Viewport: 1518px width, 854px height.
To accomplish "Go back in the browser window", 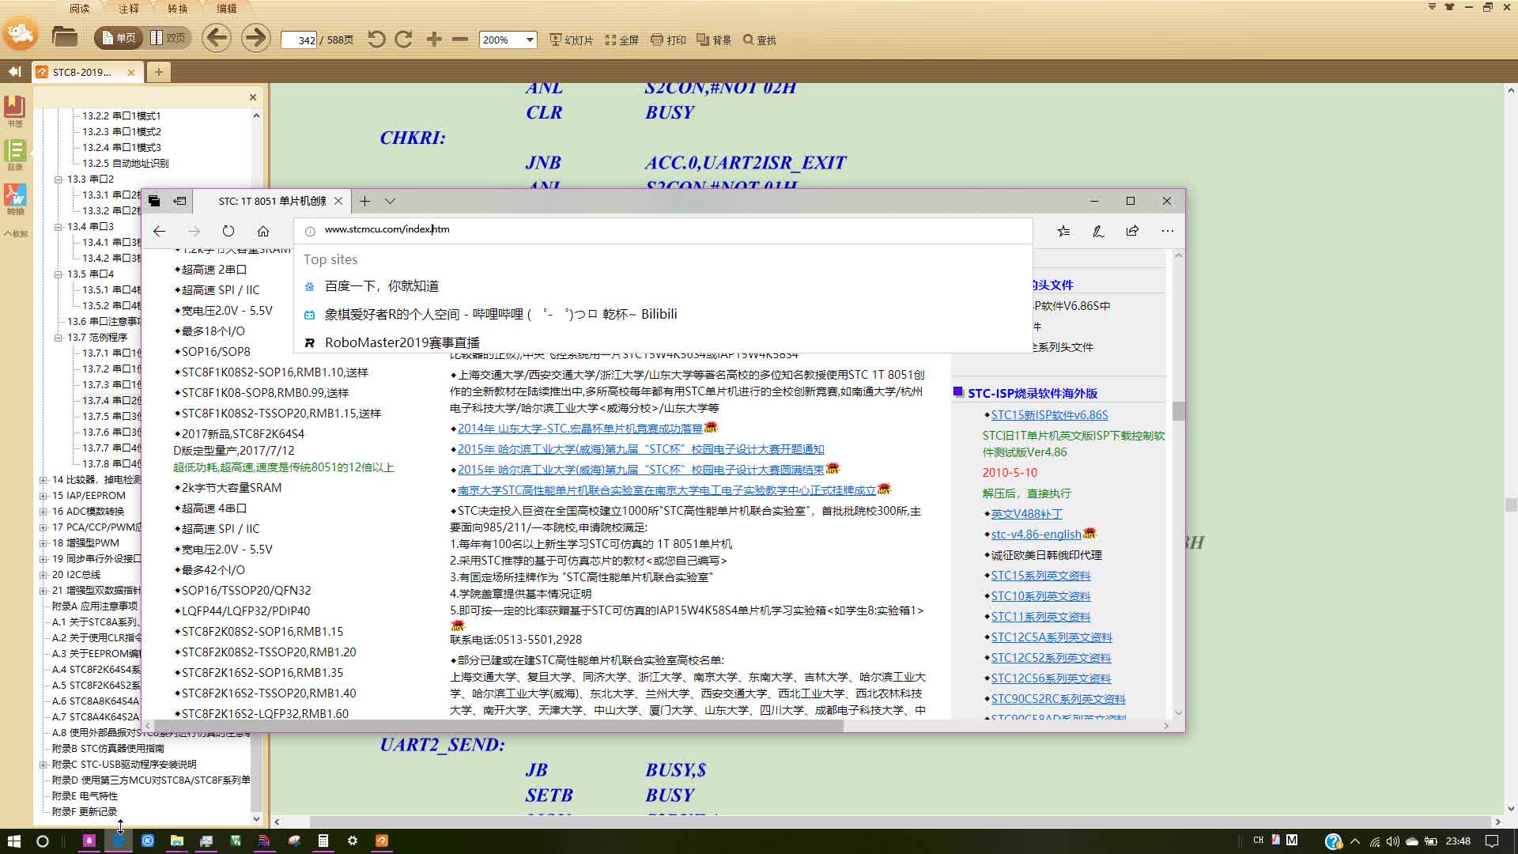I will tap(159, 231).
